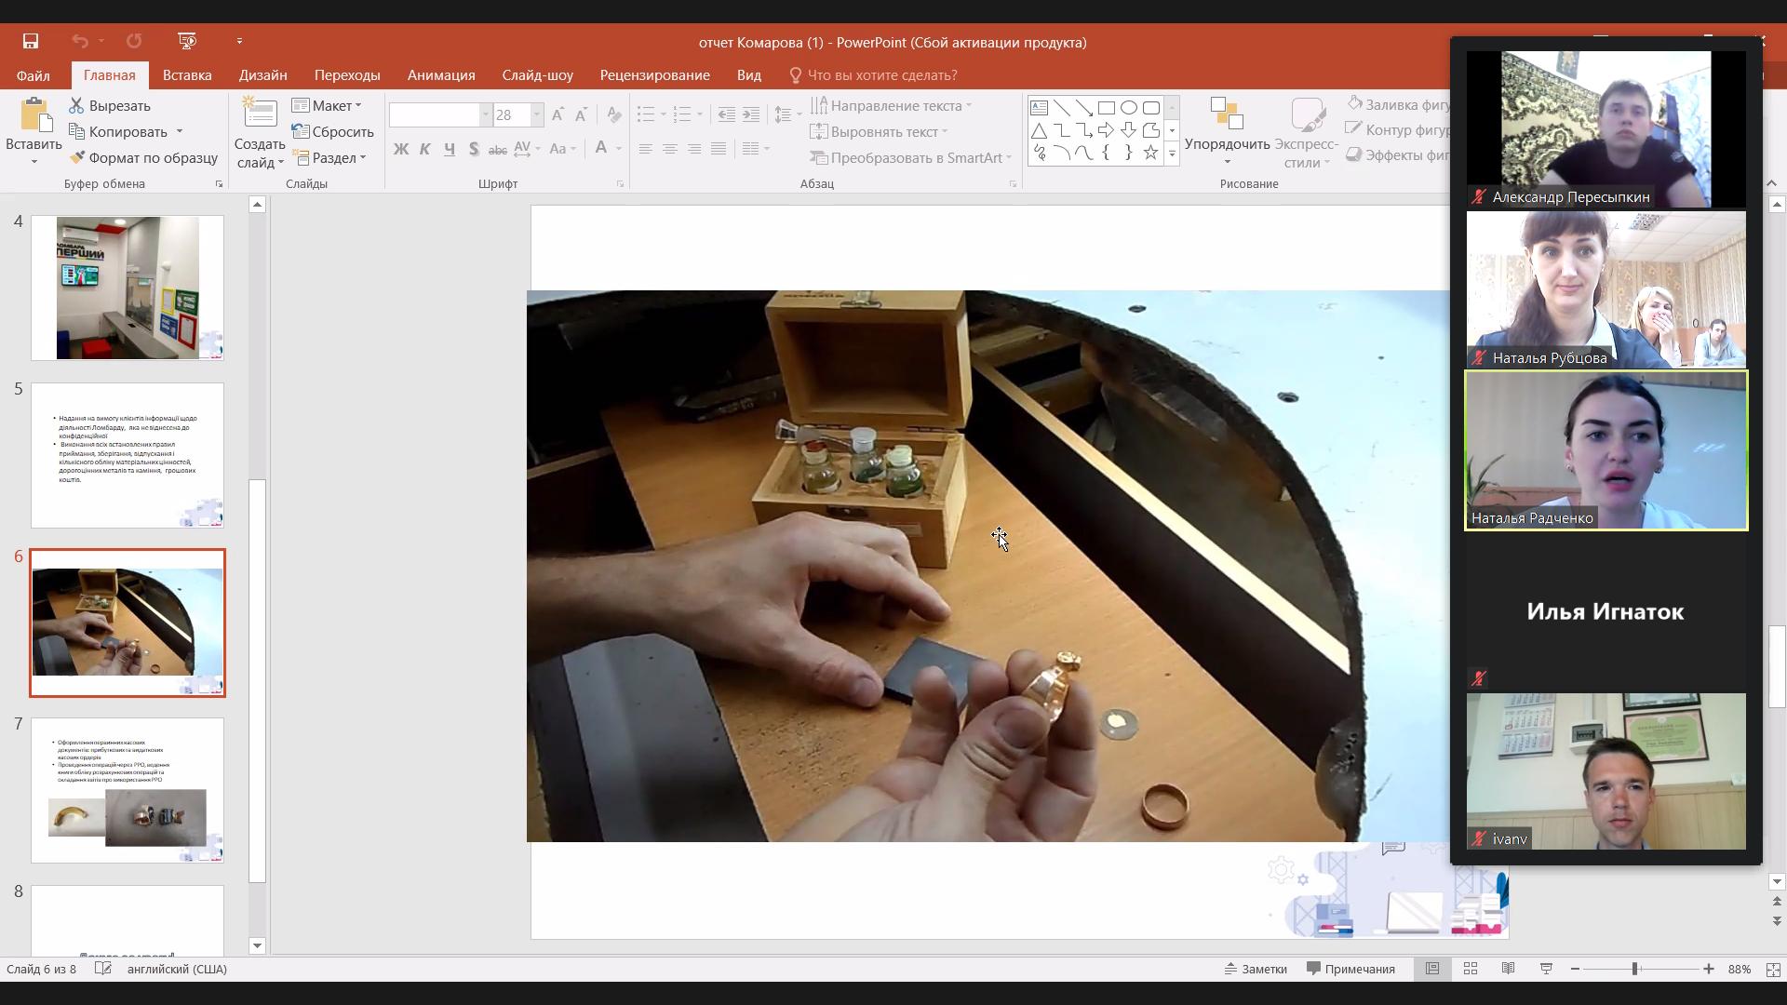Viewport: 1787px width, 1005px height.
Task: Click the Arrange (Упорядочить) icon
Action: pos(1227,114)
